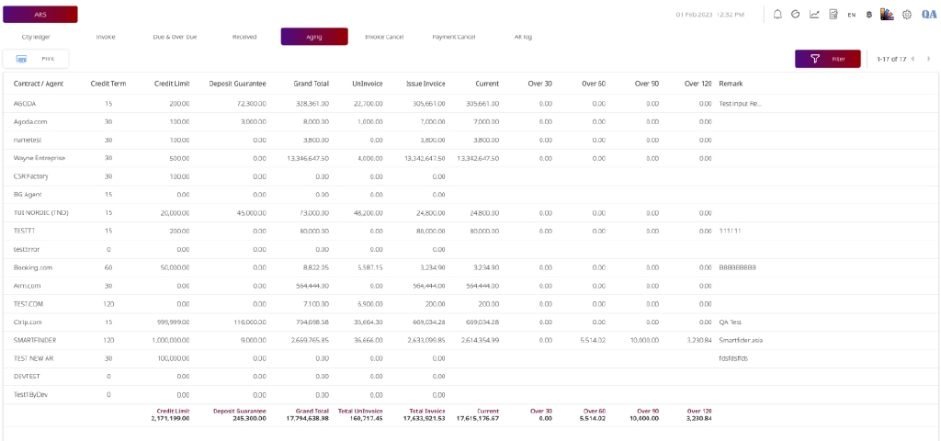Switch to the City ledger tab
The height and width of the screenshot is (441, 941).
coord(37,37)
